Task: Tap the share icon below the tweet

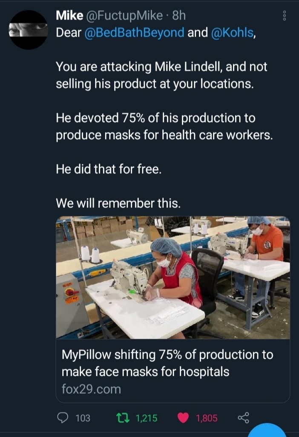Action: click(243, 418)
